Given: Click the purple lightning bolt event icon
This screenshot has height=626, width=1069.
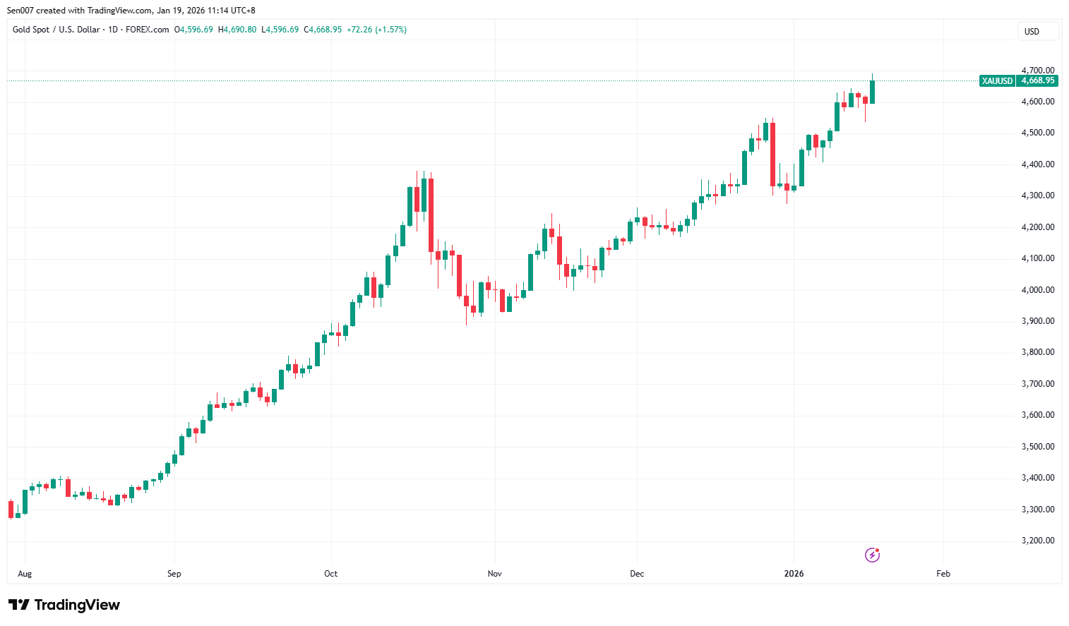Looking at the screenshot, I should click(872, 555).
